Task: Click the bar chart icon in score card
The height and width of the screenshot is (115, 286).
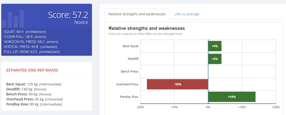Action: click(x=13, y=19)
